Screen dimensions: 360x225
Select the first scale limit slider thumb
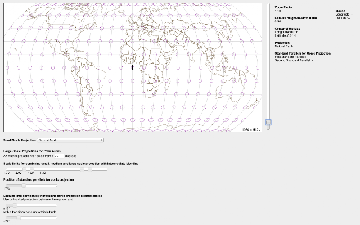click(24, 169)
